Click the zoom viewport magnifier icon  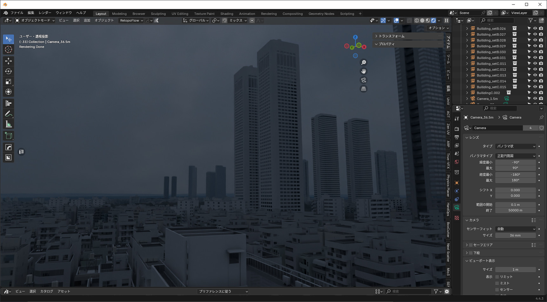point(364,63)
